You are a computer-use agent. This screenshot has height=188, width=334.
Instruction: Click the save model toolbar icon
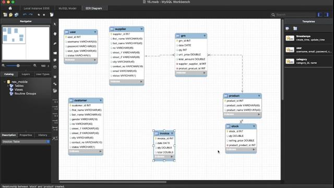coord(16,15)
